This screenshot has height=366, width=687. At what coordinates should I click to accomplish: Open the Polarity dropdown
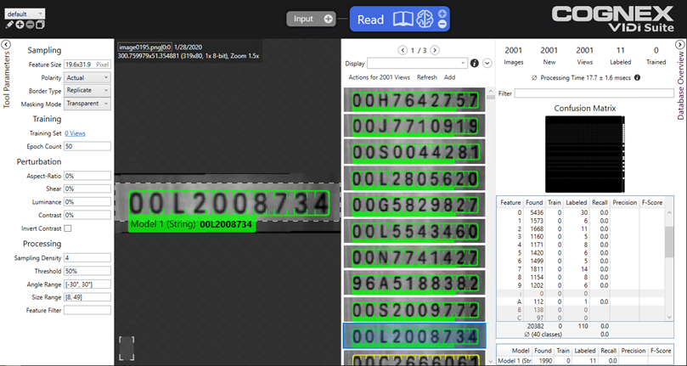click(87, 77)
